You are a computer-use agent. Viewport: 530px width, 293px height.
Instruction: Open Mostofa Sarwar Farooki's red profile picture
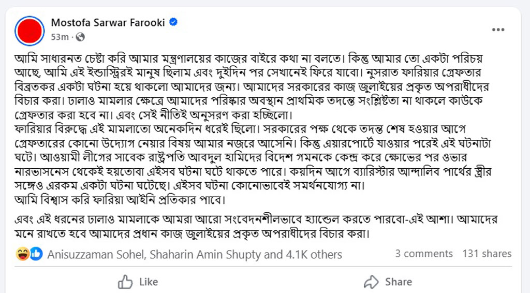[x=31, y=30]
